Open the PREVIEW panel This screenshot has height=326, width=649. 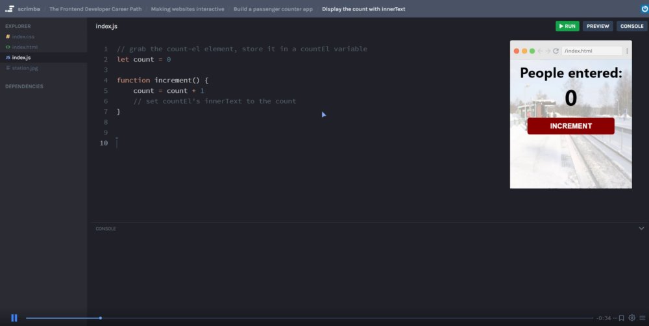click(x=598, y=26)
